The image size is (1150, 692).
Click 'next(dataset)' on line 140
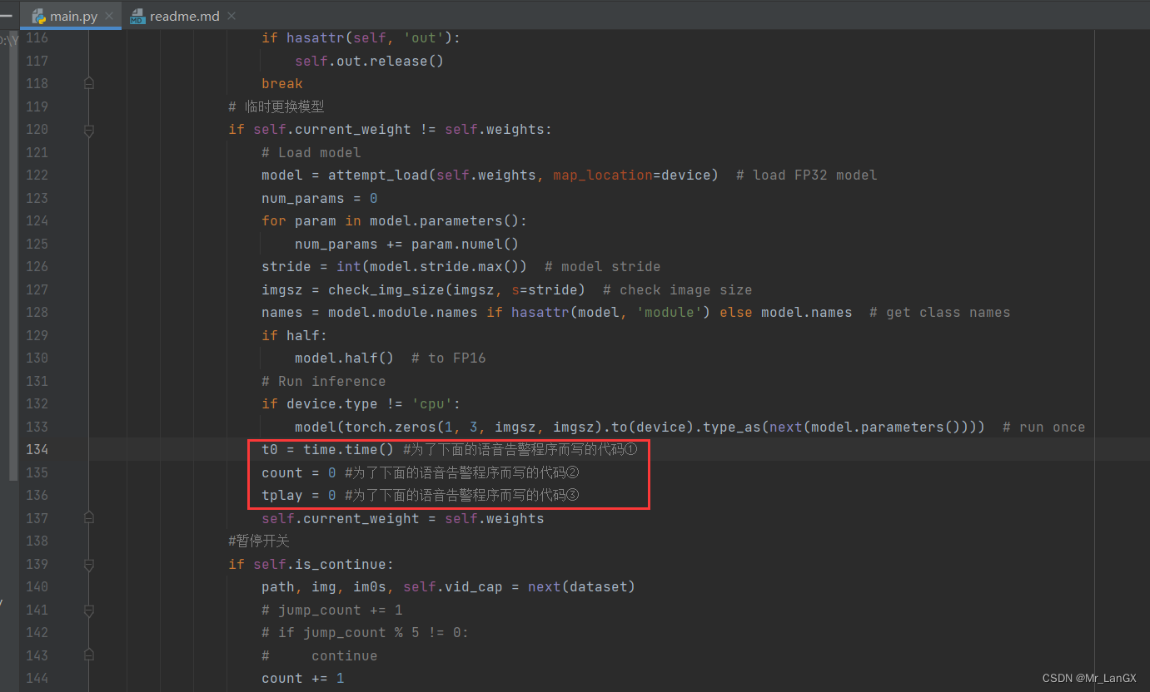581,586
